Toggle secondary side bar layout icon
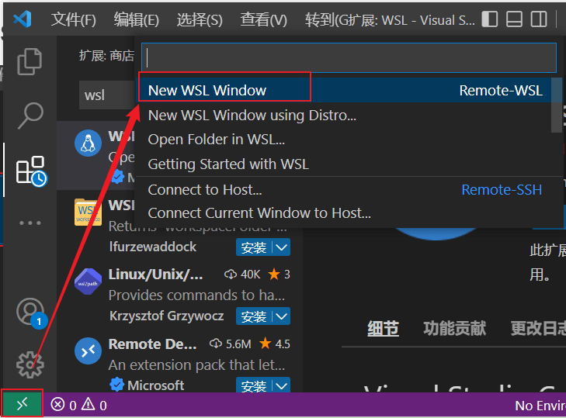This screenshot has width=566, height=418. coord(539,19)
